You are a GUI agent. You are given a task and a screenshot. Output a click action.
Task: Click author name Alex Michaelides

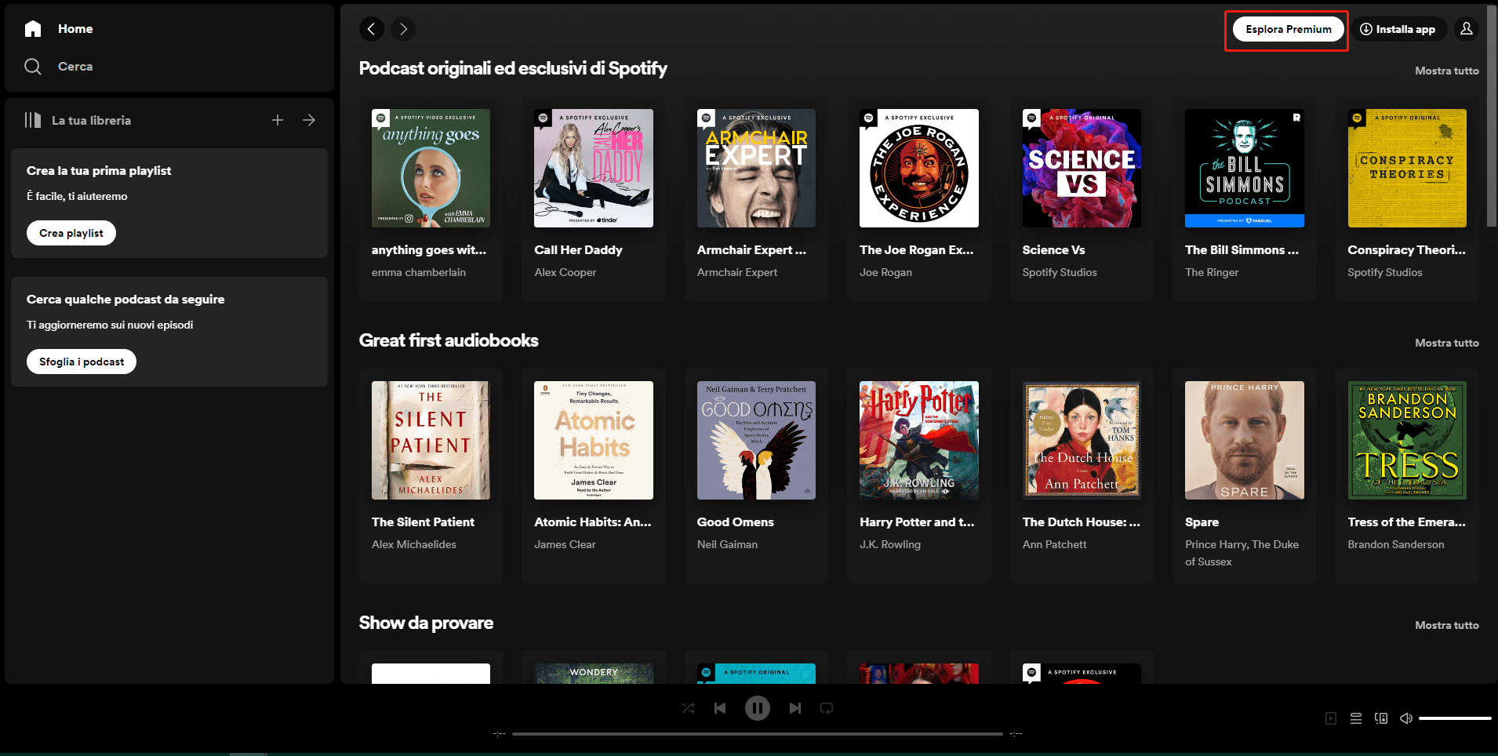point(414,544)
